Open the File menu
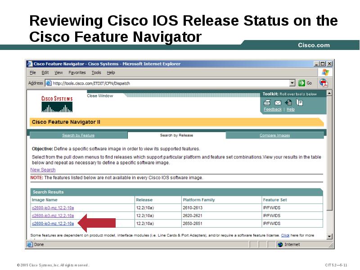Viewport: 360px width, 270px height. [32, 72]
